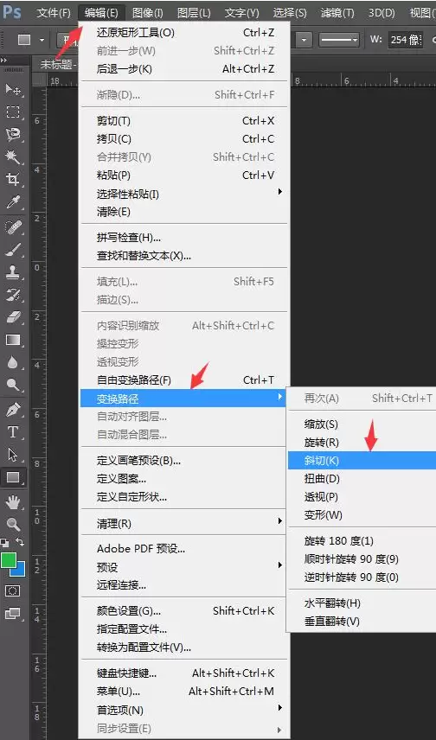The height and width of the screenshot is (740, 436).
Task: Select 透视(P) in transform submenu
Action: click(x=362, y=496)
